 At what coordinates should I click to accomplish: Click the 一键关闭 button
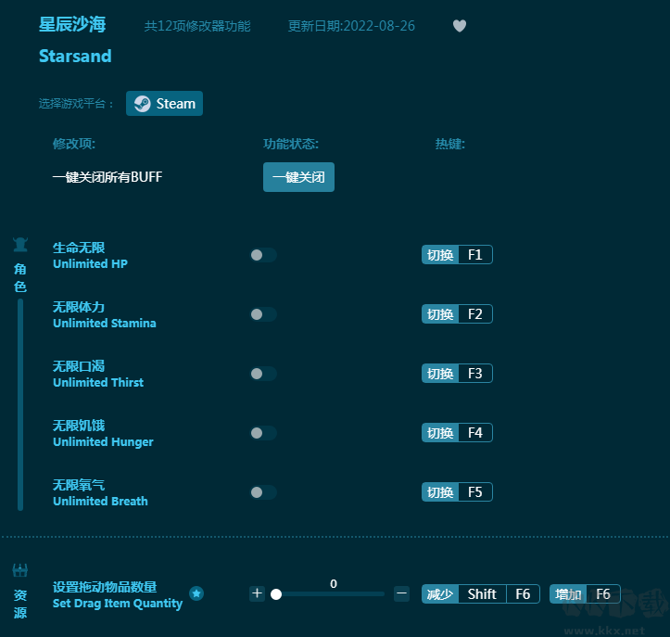tap(298, 177)
